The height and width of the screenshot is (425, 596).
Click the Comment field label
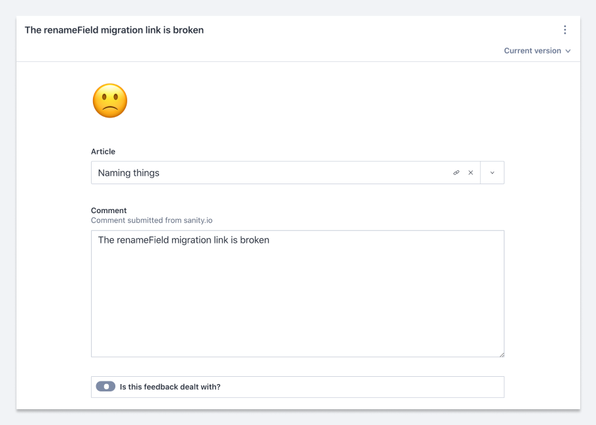pyautogui.click(x=108, y=210)
